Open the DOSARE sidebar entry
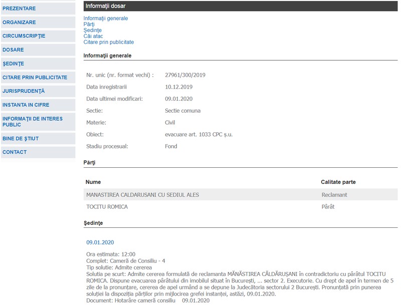 38,50
